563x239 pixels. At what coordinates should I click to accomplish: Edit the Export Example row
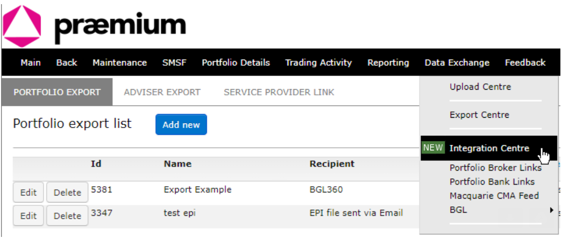click(x=29, y=192)
